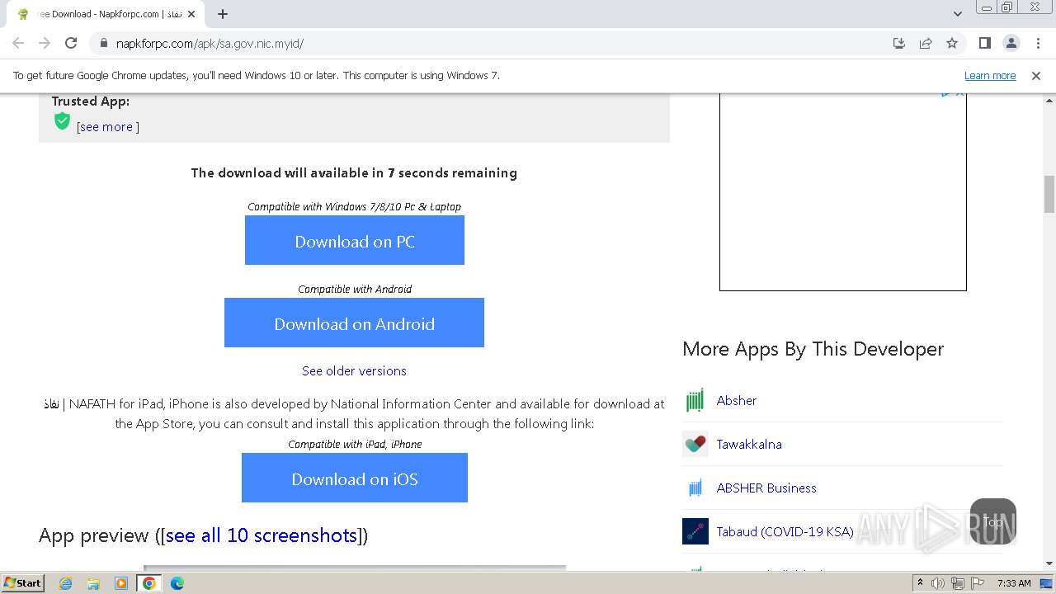Click the Download on Android button

tap(354, 323)
